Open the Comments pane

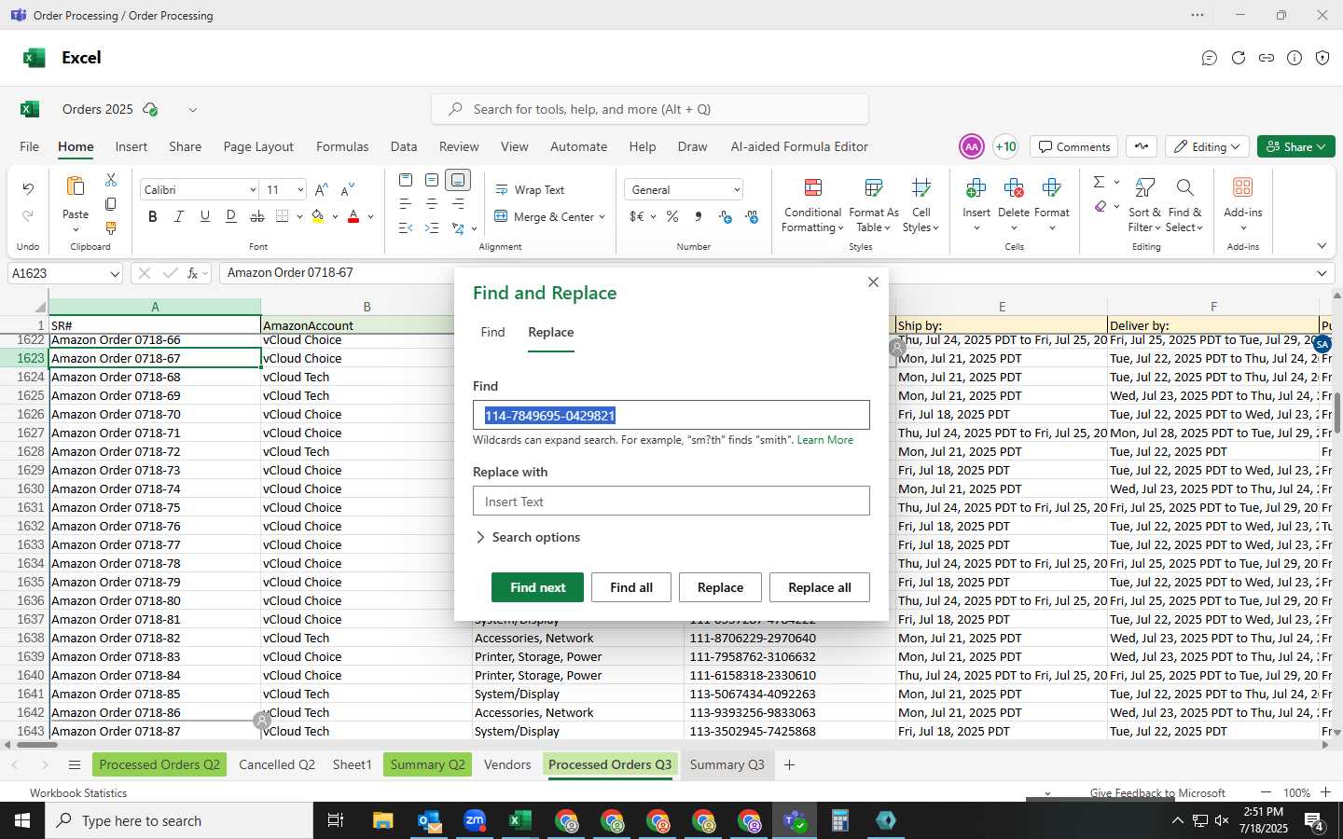[1074, 147]
